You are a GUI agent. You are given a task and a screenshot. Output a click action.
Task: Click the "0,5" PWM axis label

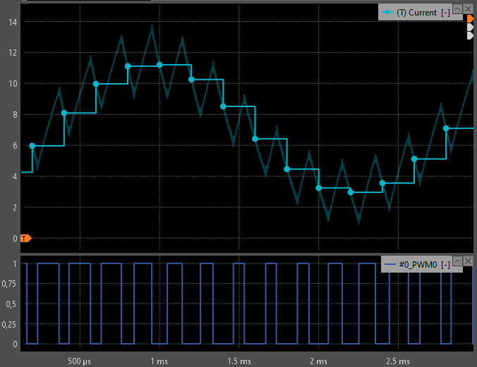(x=11, y=304)
